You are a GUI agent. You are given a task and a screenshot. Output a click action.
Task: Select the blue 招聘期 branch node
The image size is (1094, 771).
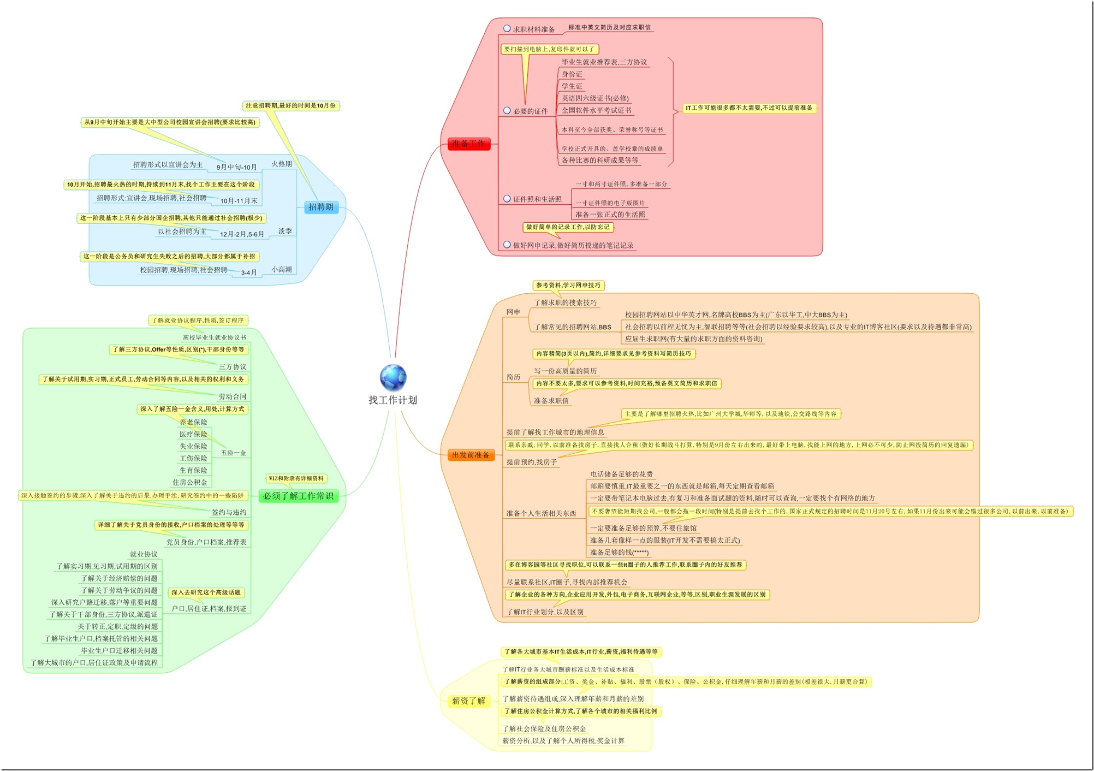coord(321,207)
